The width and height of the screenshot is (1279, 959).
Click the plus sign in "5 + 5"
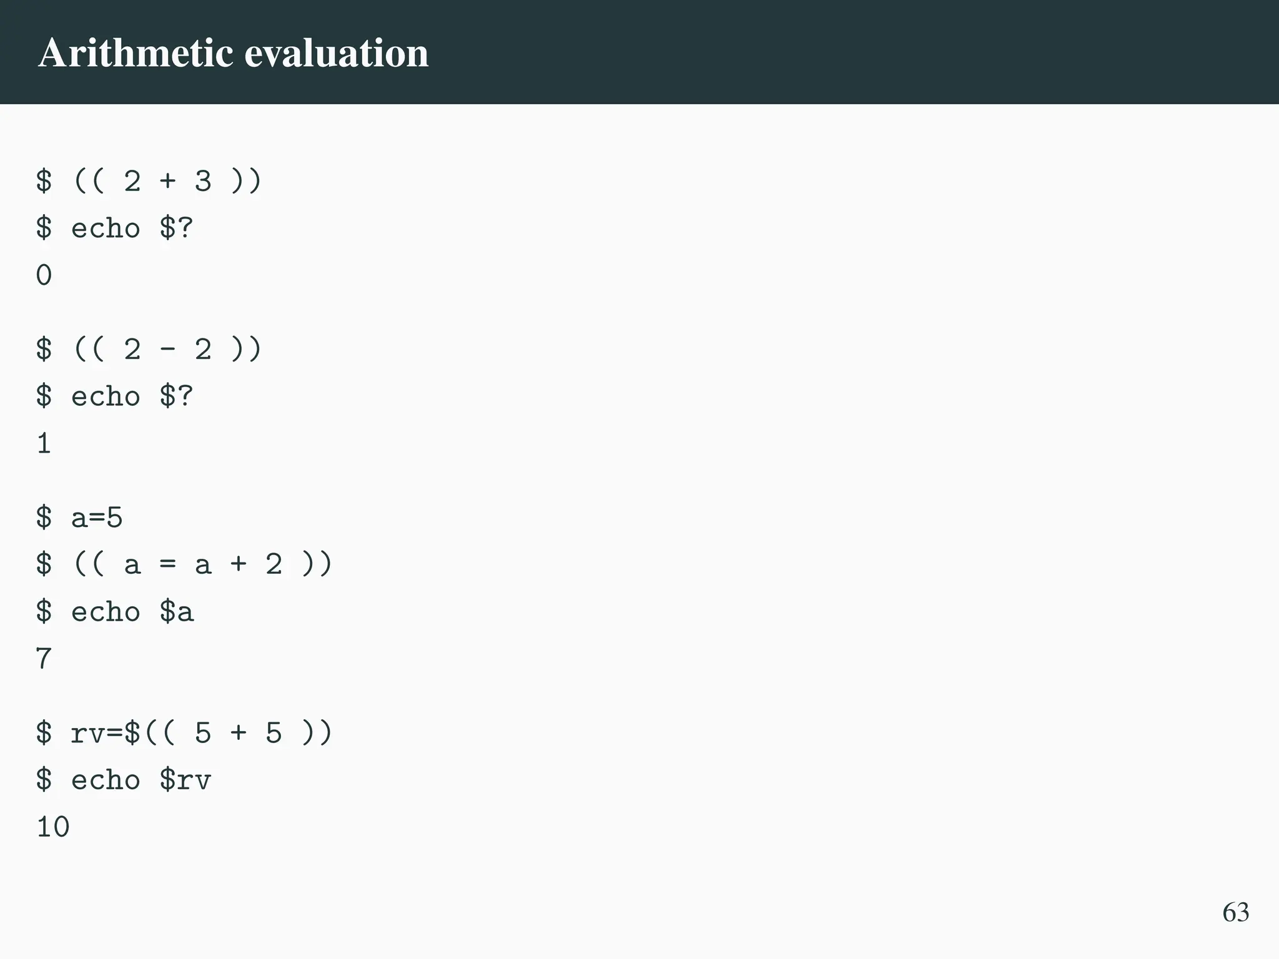coord(239,733)
